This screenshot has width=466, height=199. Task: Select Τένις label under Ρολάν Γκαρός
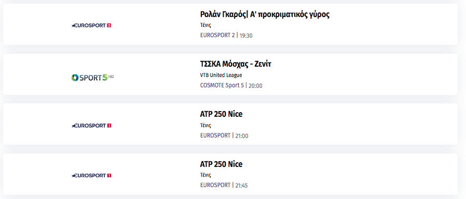tap(205, 25)
